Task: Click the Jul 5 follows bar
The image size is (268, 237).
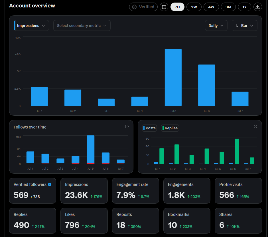Action: click(91, 150)
